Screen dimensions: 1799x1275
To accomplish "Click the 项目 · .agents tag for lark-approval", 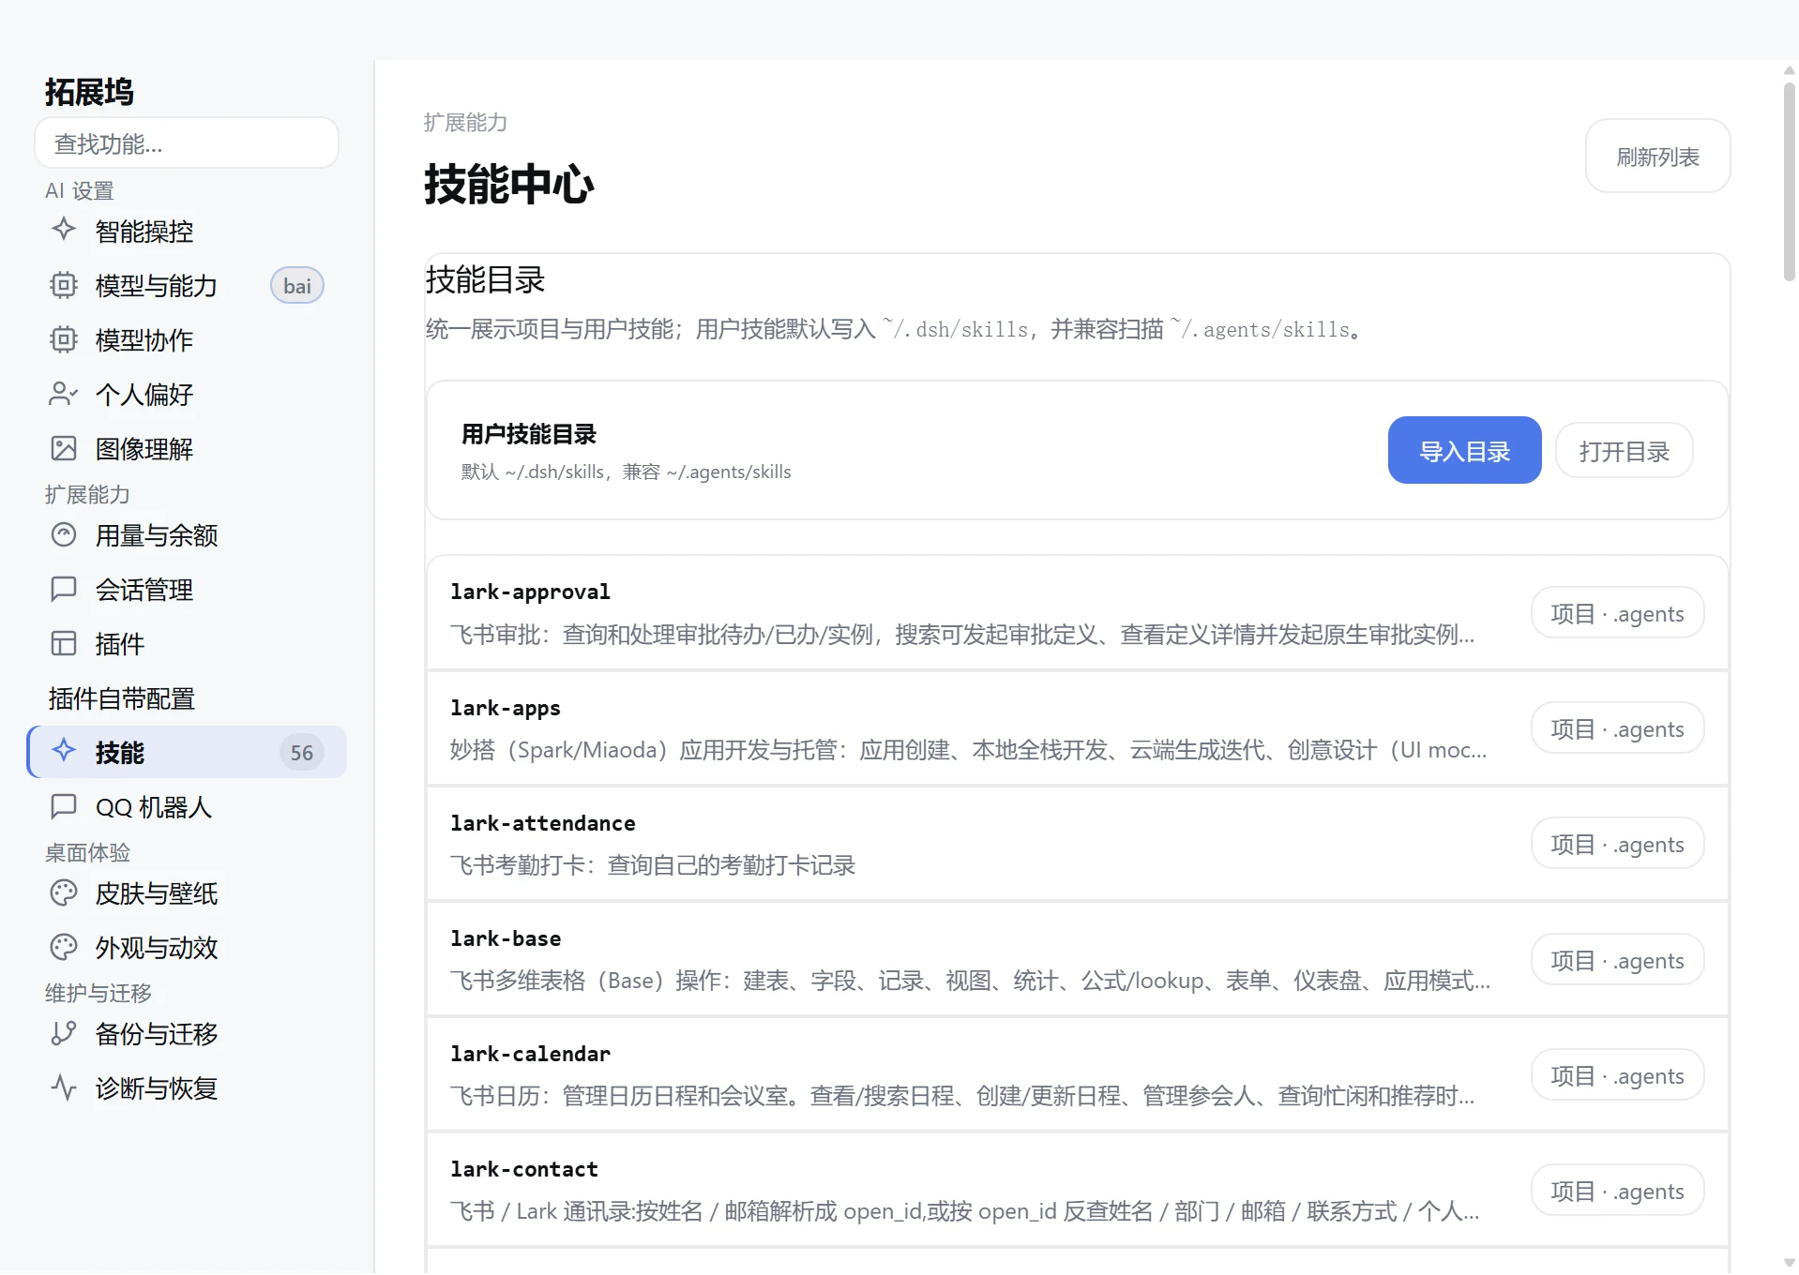I will tap(1617, 613).
